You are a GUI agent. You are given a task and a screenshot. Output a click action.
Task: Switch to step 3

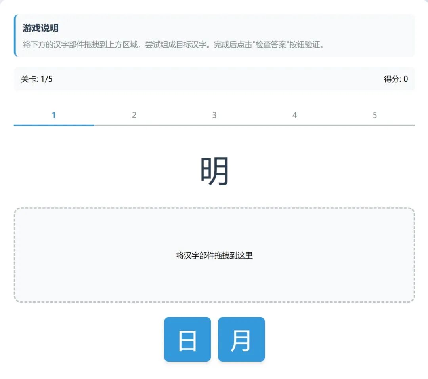click(214, 115)
